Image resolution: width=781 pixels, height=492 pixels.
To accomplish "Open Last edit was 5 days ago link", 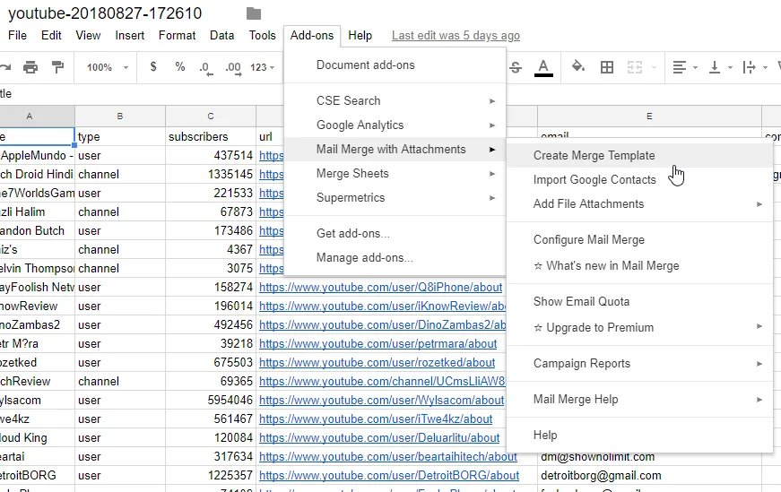I will click(456, 35).
